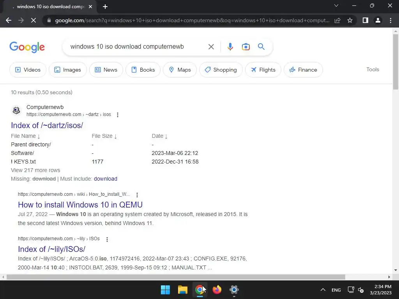Open Chrome three-dot menu
Image resolution: width=399 pixels, height=299 pixels.
point(390,20)
